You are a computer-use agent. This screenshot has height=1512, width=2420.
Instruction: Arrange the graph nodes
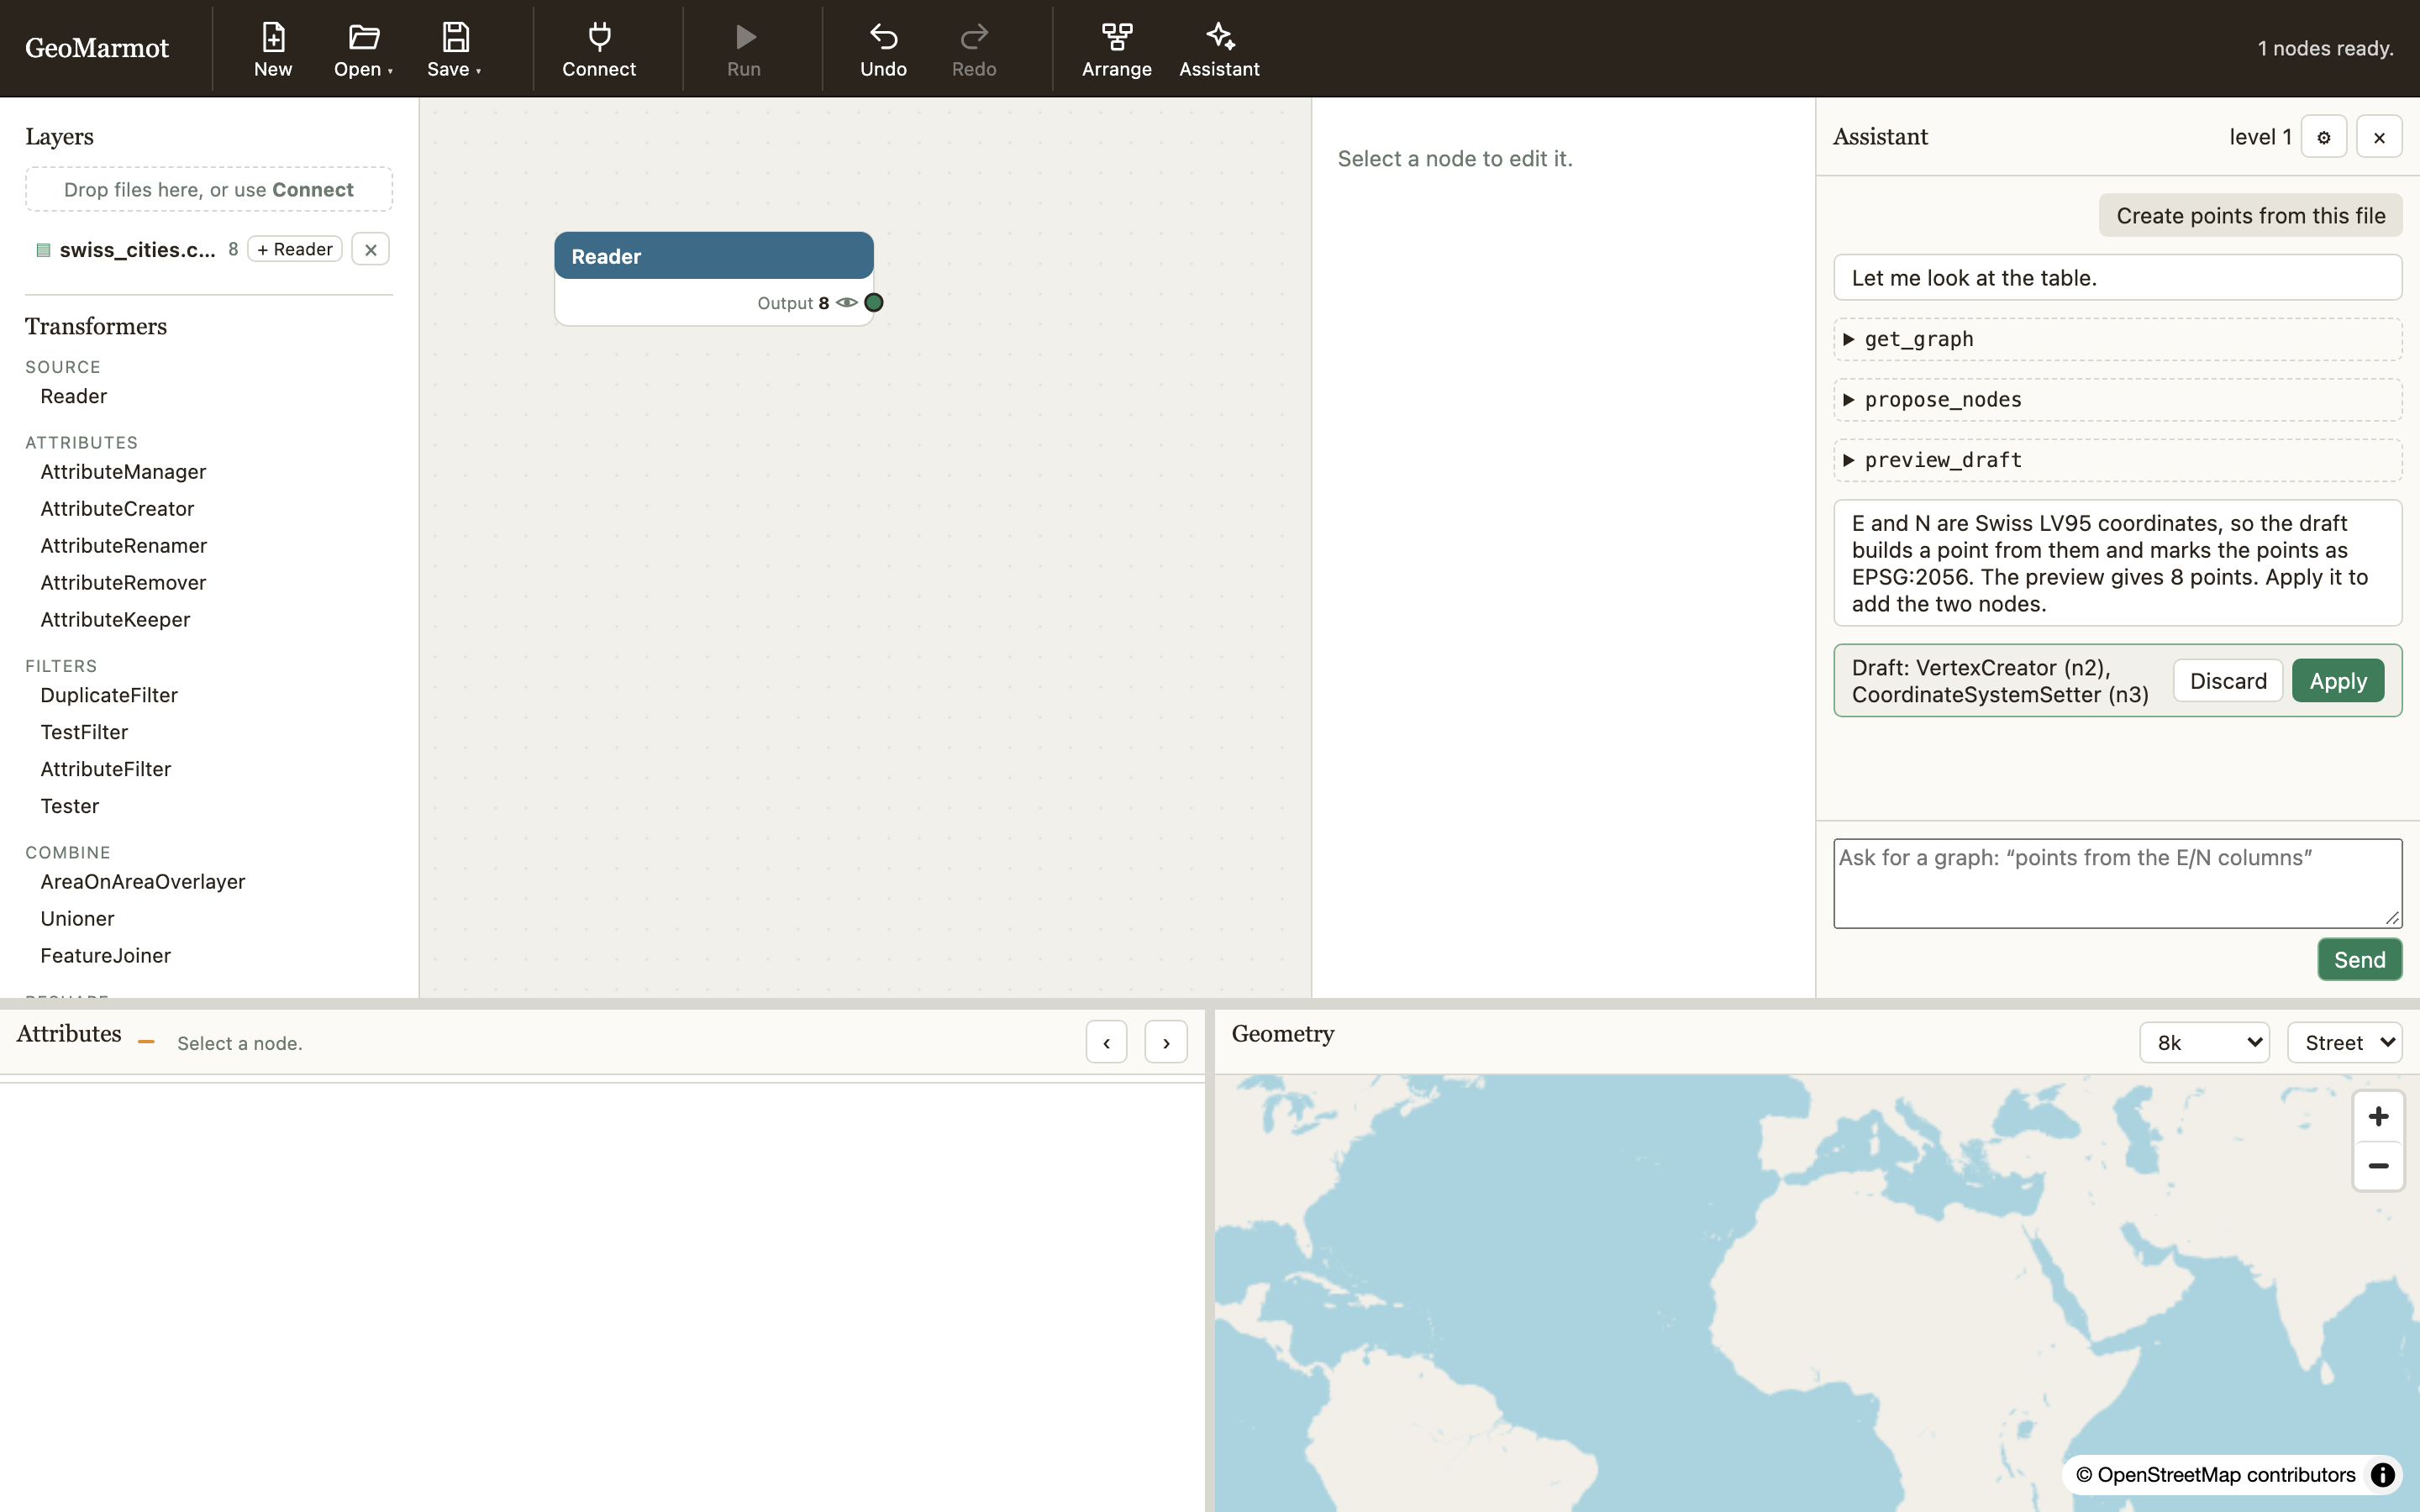tap(1116, 49)
